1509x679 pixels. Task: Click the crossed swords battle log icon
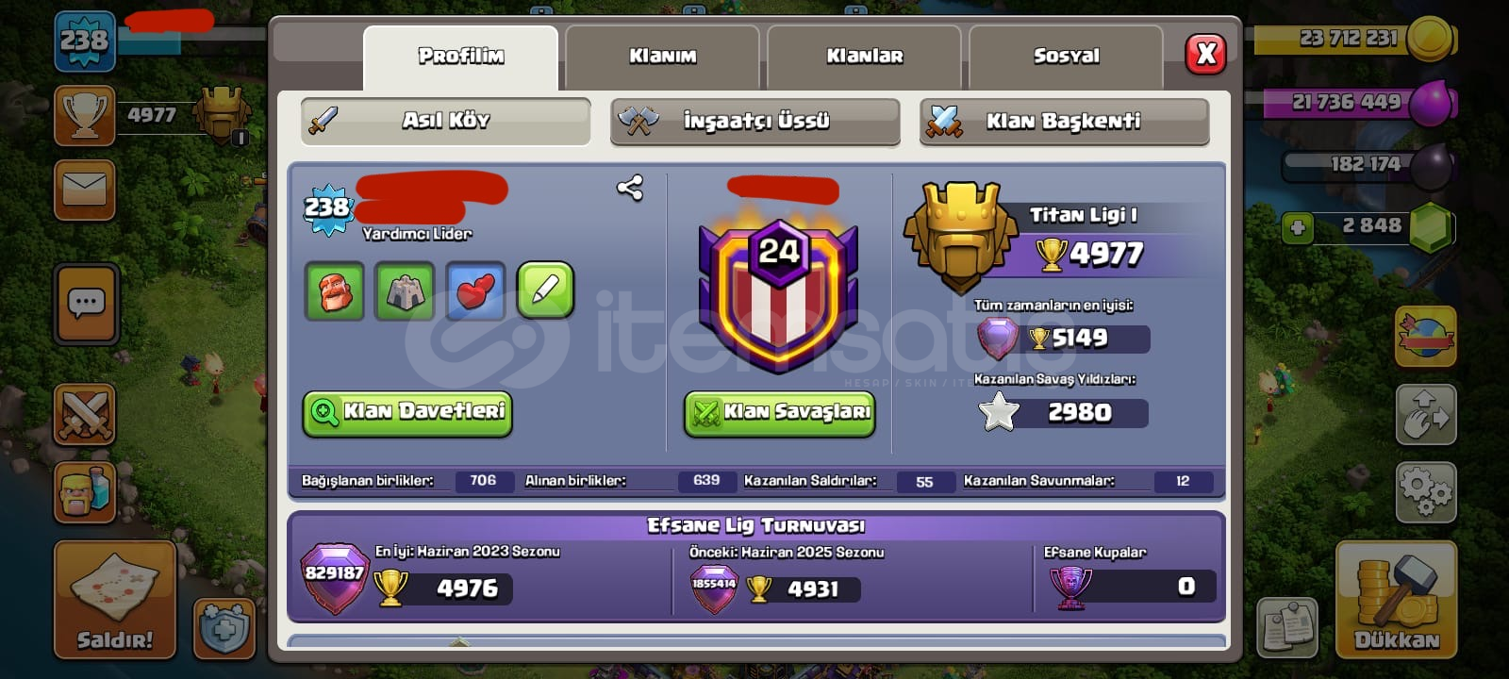[85, 414]
